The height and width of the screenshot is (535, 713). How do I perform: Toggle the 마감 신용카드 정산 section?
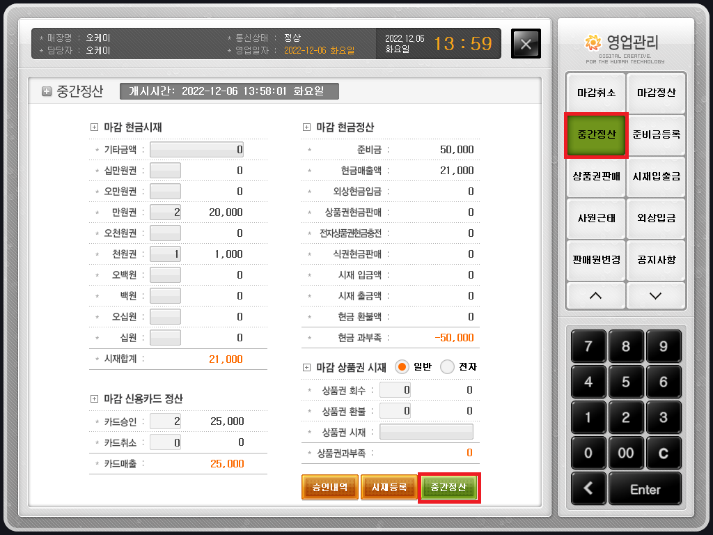tap(94, 399)
